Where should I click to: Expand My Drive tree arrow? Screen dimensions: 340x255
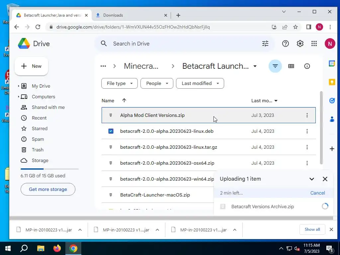19,86
